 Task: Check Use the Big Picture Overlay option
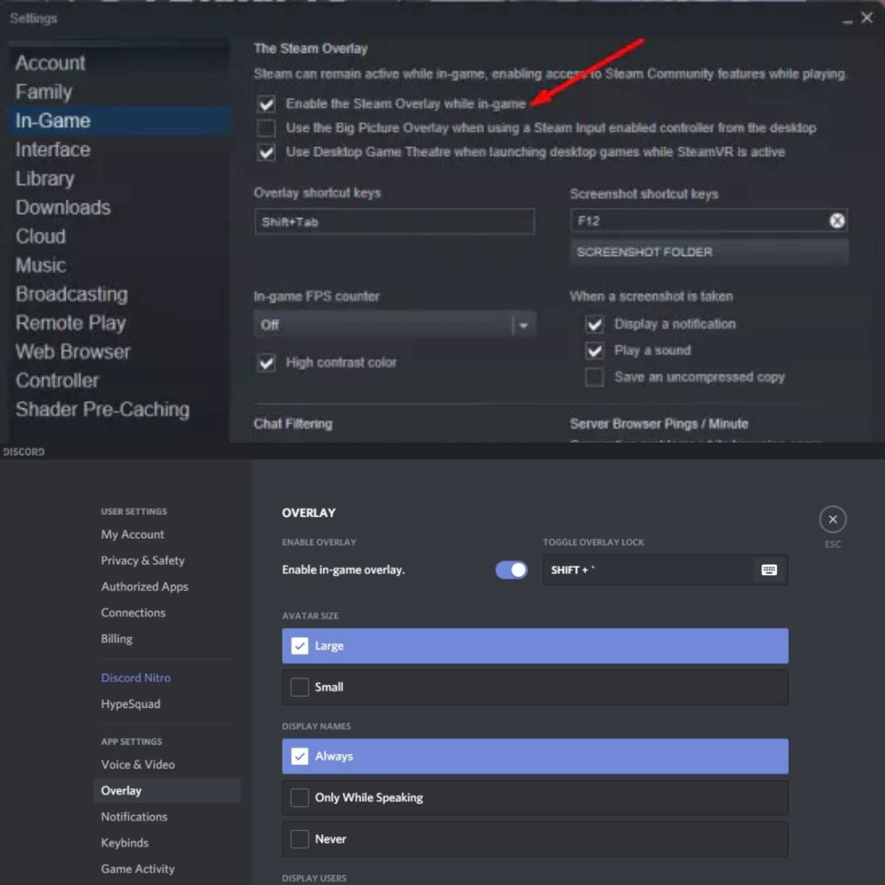point(267,128)
